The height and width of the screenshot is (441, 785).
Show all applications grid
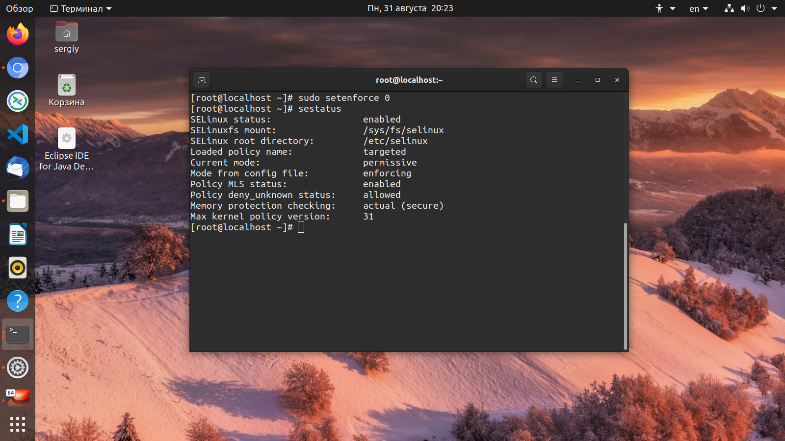18,424
